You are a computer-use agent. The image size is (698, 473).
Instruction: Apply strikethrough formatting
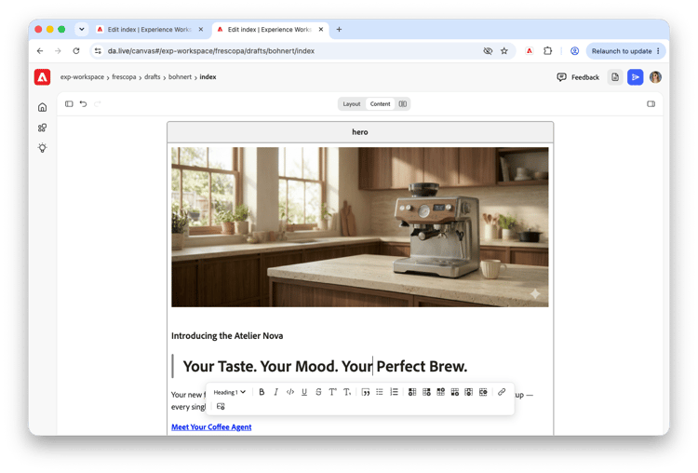click(318, 392)
